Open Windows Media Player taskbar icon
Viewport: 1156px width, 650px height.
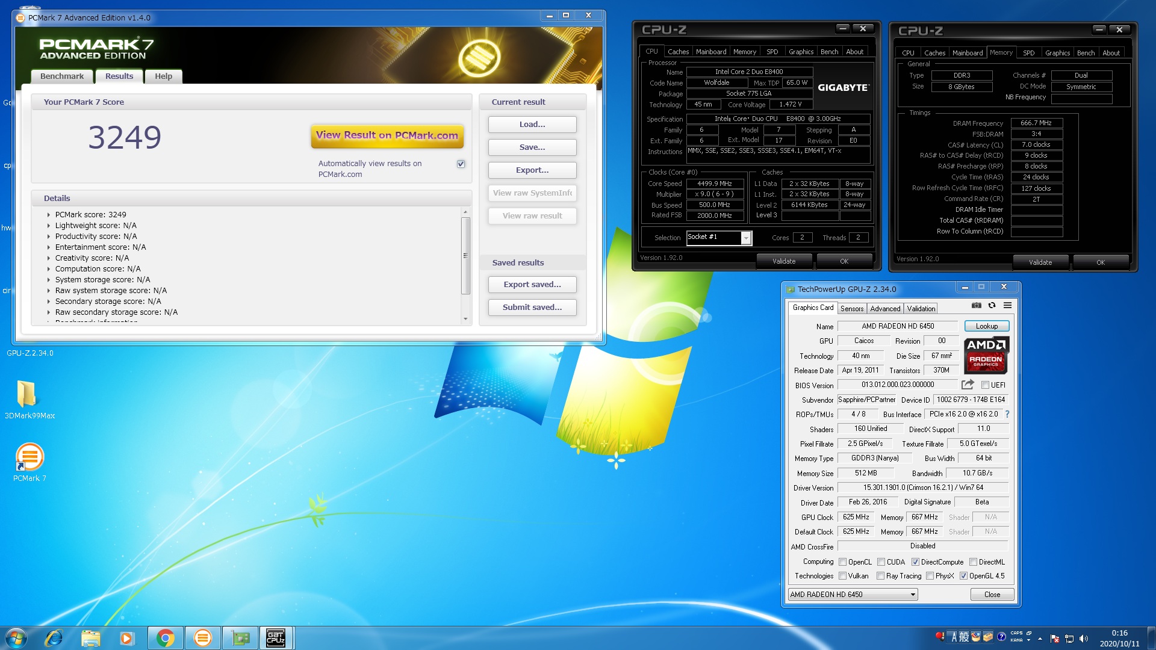[x=126, y=638]
